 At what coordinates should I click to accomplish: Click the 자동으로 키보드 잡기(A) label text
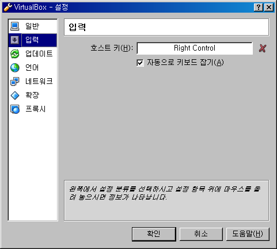point(185,63)
